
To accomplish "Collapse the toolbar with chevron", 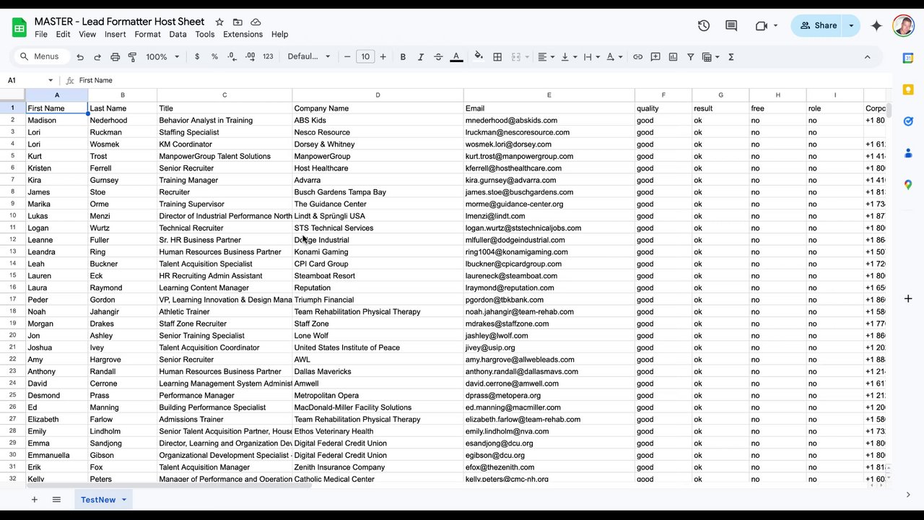I will click(868, 57).
